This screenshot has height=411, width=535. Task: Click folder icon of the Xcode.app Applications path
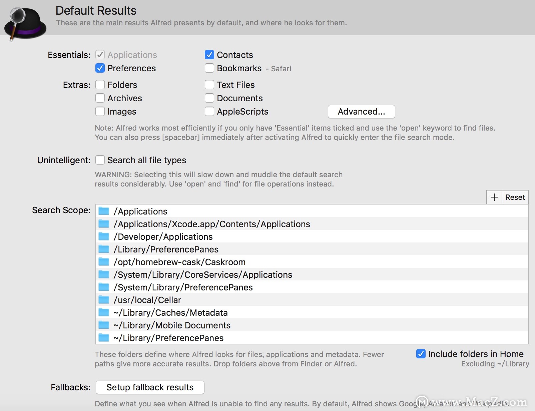click(x=104, y=224)
